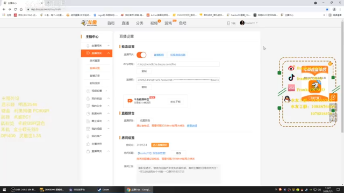The image size is (344, 193).
Task: Click the mobile download icon in header
Action: point(228,23)
